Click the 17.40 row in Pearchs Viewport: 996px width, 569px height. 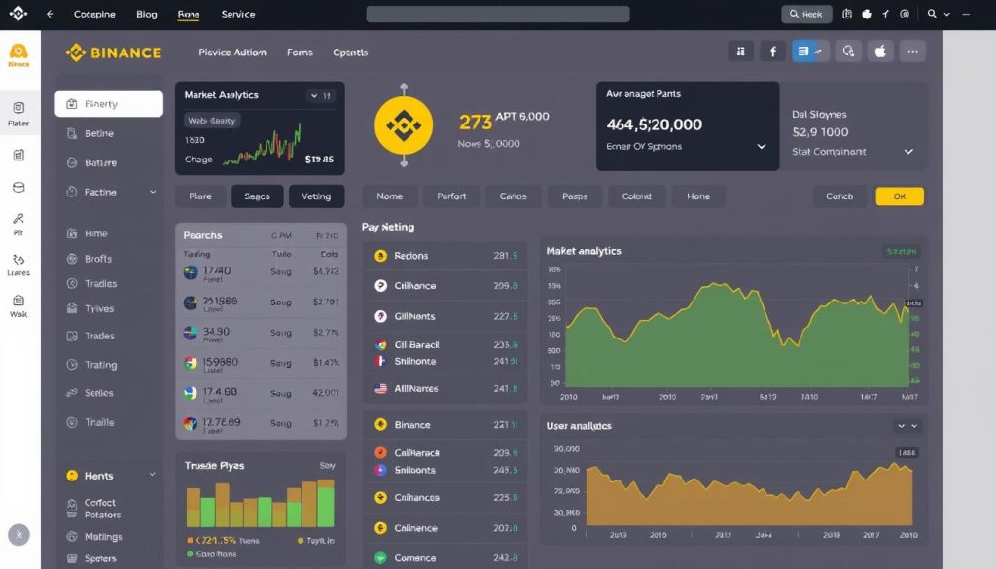(261, 273)
